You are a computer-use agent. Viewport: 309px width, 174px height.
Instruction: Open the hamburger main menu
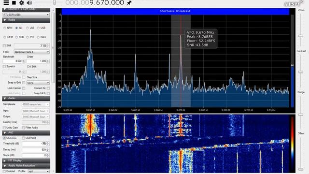tap(6, 3)
